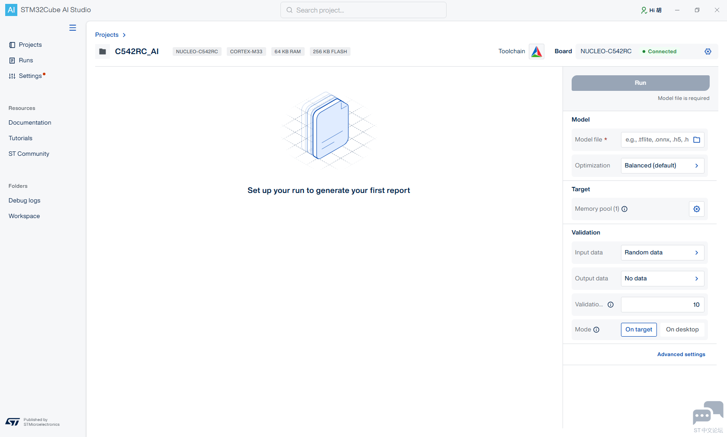Click the CORTEX-M33 tag
The width and height of the screenshot is (727, 437).
pyautogui.click(x=246, y=51)
